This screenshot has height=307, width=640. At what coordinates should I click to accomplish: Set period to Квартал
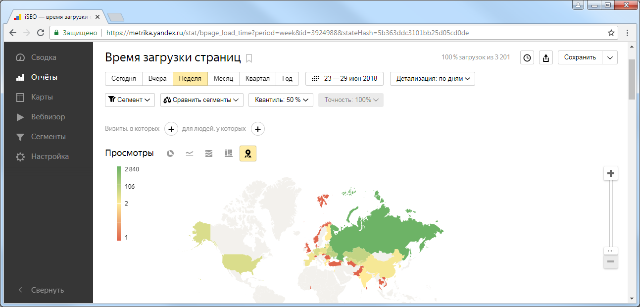click(x=257, y=79)
